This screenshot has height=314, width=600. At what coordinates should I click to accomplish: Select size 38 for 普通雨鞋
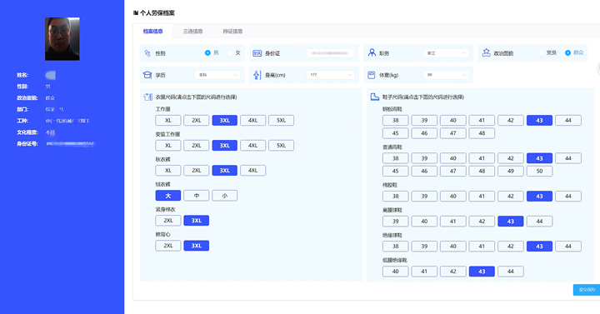point(395,158)
